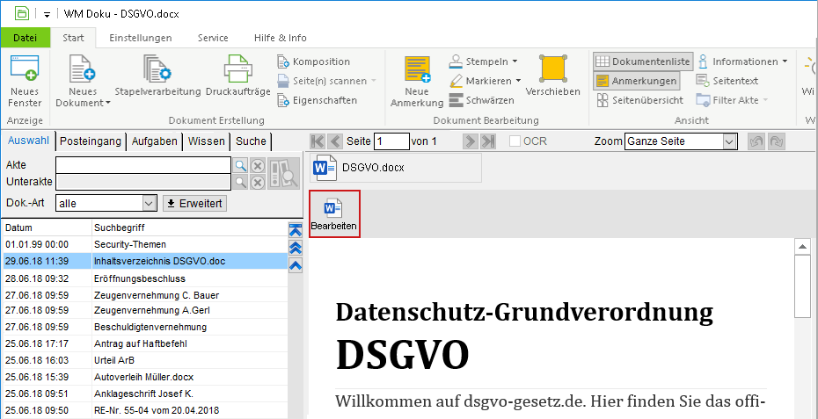
Task: Toggle the Anmerkungen panel
Action: coord(636,81)
